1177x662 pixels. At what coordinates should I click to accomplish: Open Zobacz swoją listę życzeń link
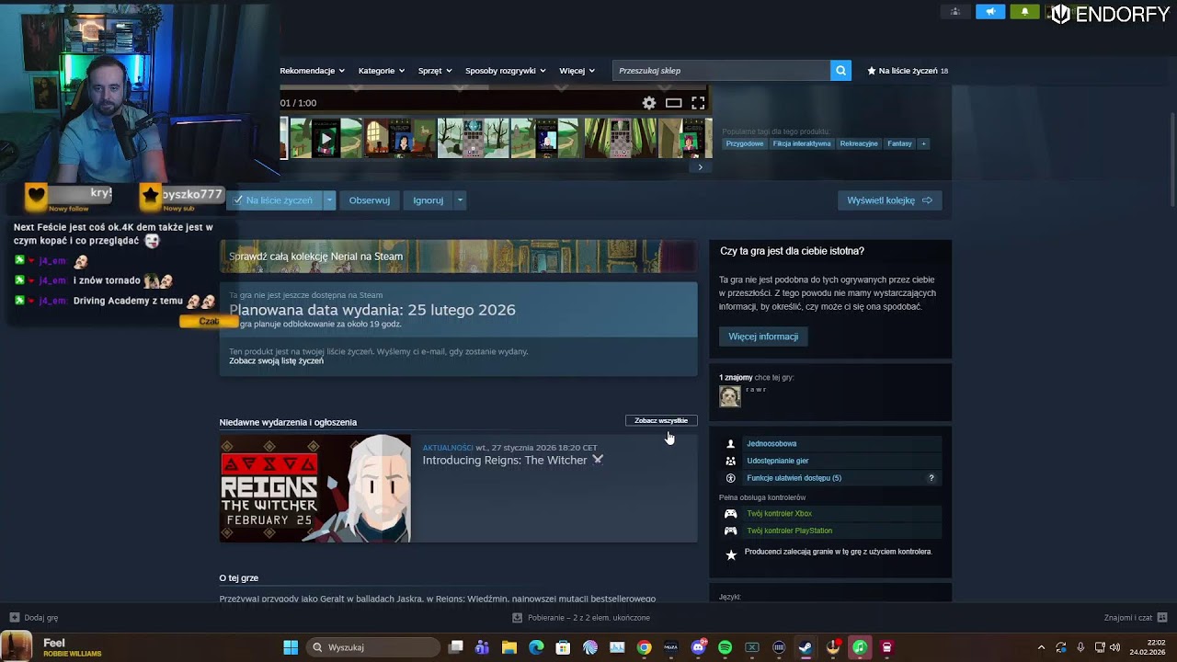[276, 361]
